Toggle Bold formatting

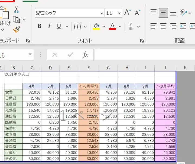40,26
